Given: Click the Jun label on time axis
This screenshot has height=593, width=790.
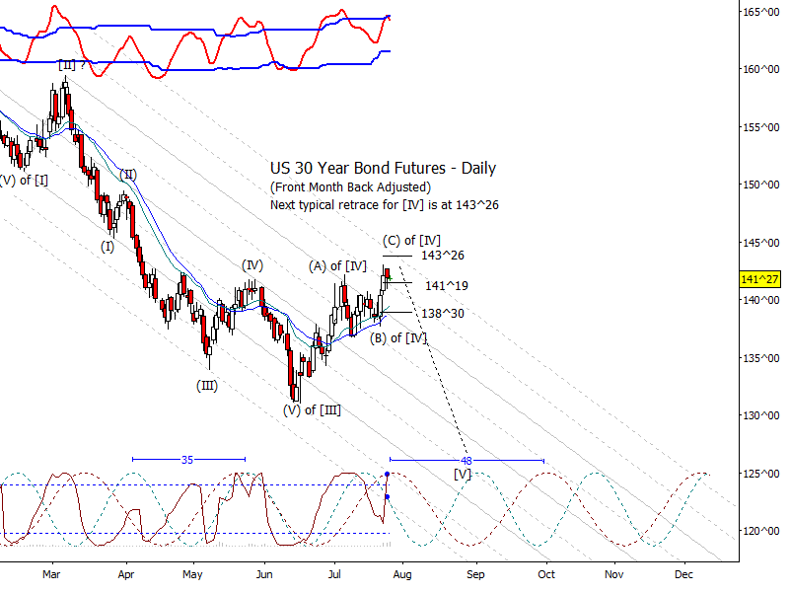Looking at the screenshot, I should (264, 574).
